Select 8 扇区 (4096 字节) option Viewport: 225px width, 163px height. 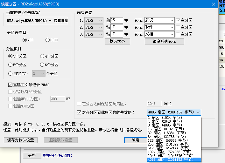[174, 125]
